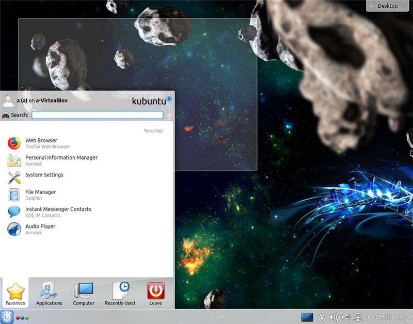Click the 06:38 PM clock
Viewport: 413px width, 324px height.
point(389,317)
